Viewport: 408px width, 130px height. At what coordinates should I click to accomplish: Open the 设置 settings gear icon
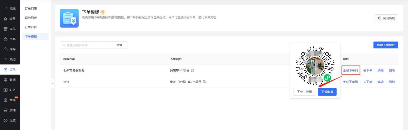tap(5, 121)
